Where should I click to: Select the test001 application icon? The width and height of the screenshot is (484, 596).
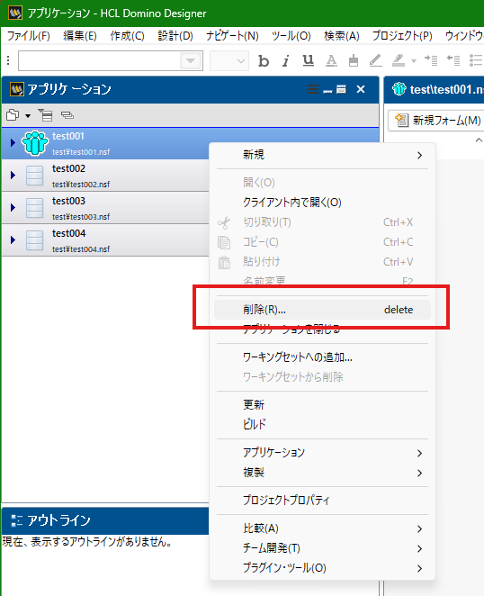(x=35, y=143)
